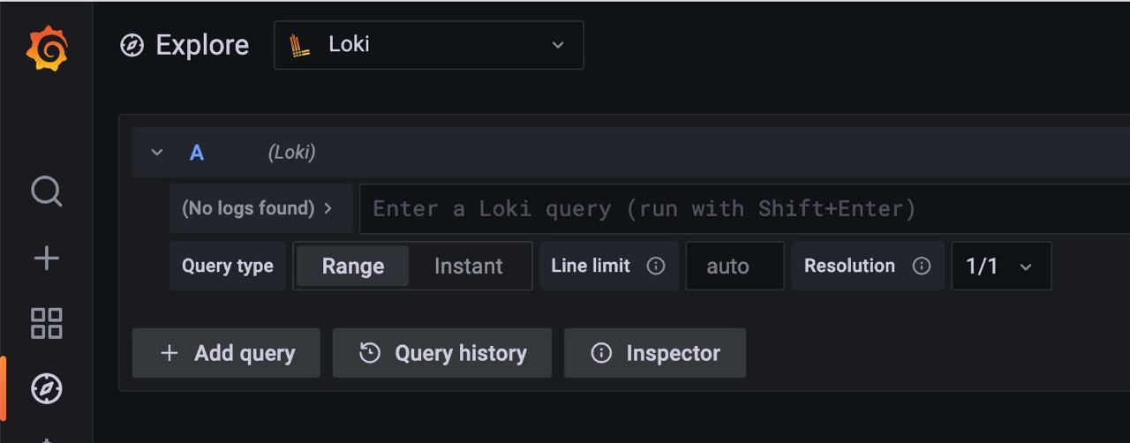Select the Explore compass icon in sidebar
The height and width of the screenshot is (443, 1130).
(46, 388)
